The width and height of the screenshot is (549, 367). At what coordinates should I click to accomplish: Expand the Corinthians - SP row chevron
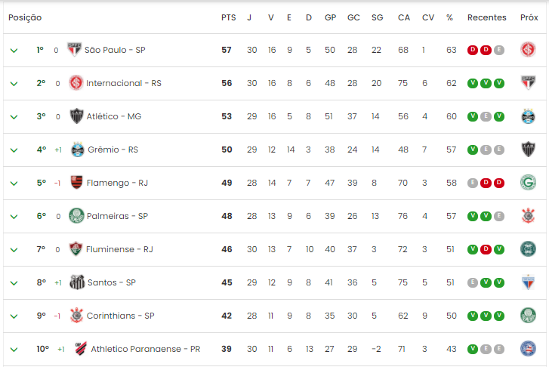pyautogui.click(x=14, y=316)
